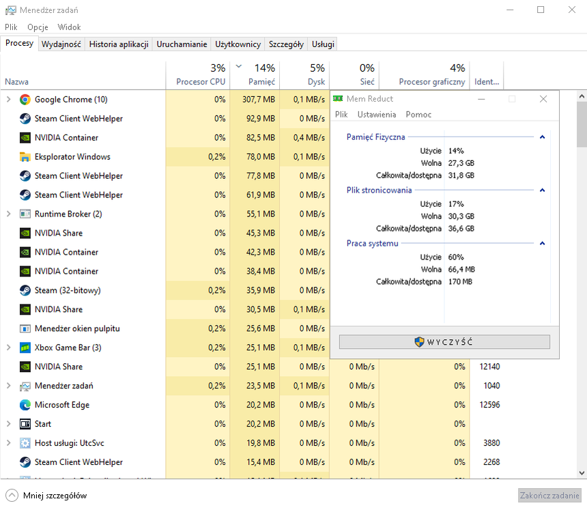Sort by the Dysk column header

pos(304,76)
